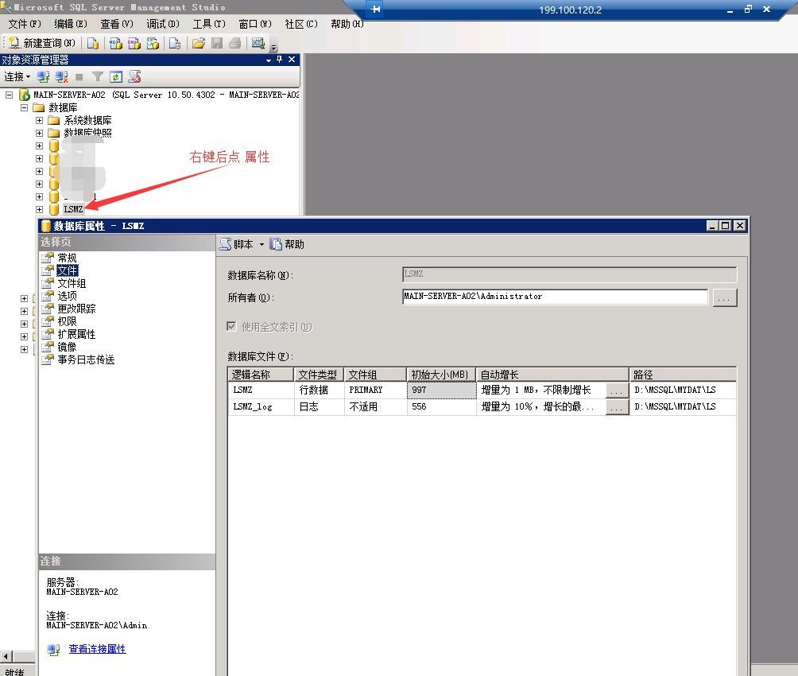Click the browse button next to owner field
798x676 pixels.
click(725, 297)
